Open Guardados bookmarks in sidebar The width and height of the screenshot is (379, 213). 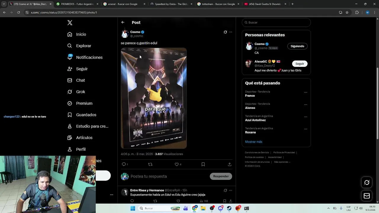pyautogui.click(x=82, y=115)
